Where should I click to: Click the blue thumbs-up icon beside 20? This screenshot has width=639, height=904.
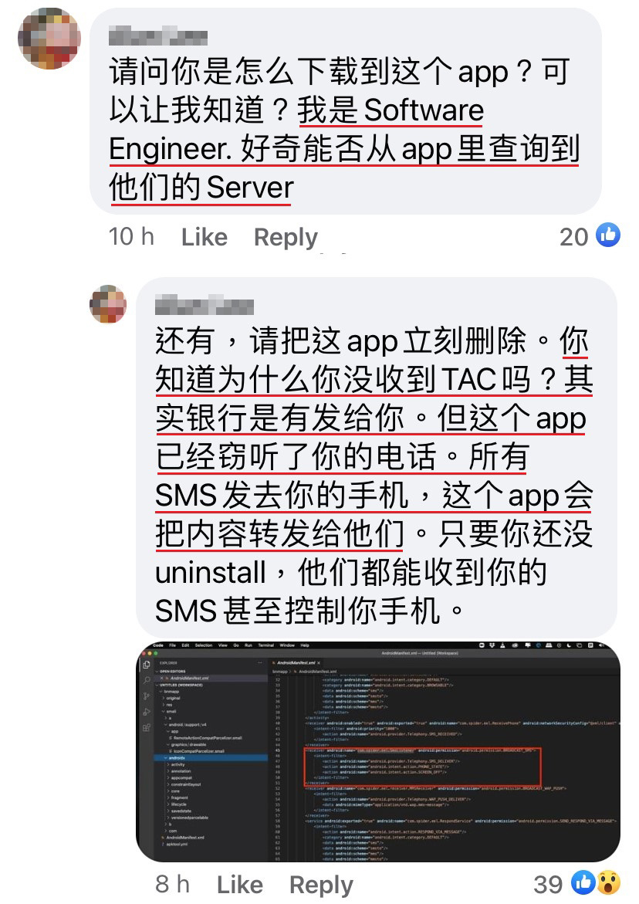608,235
